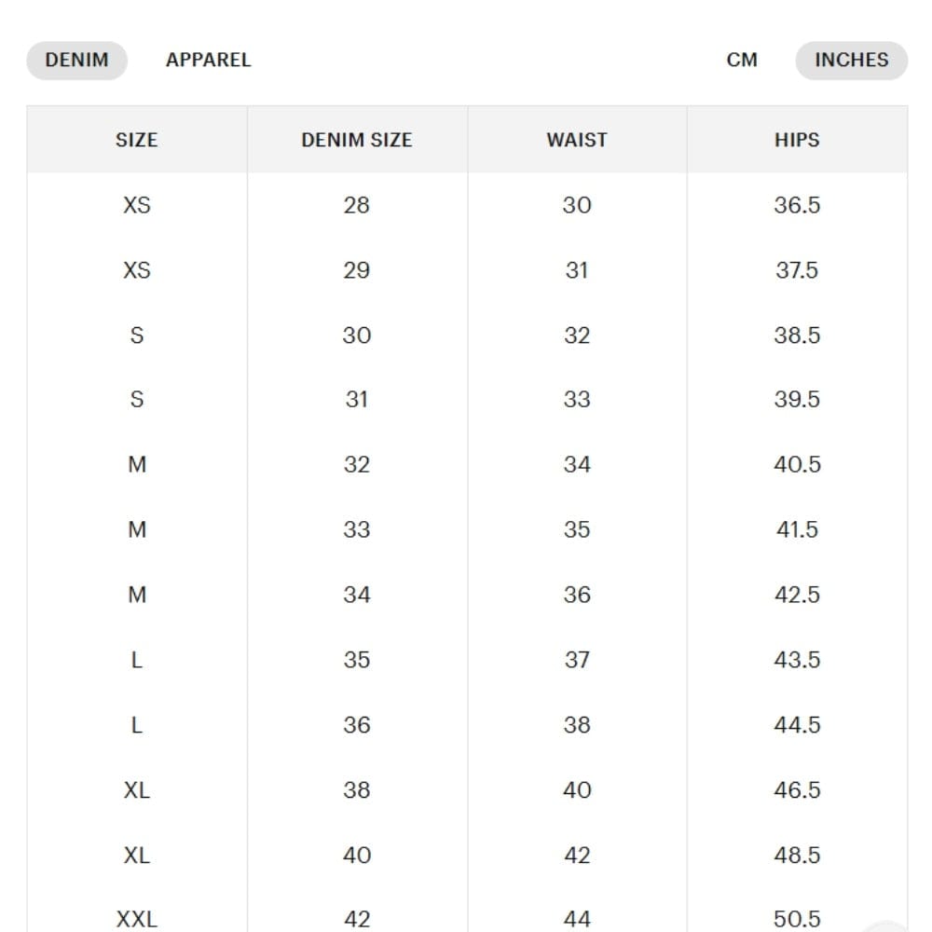The width and height of the screenshot is (932, 932).
Task: Select the INCHES unit toggle
Action: point(851,61)
